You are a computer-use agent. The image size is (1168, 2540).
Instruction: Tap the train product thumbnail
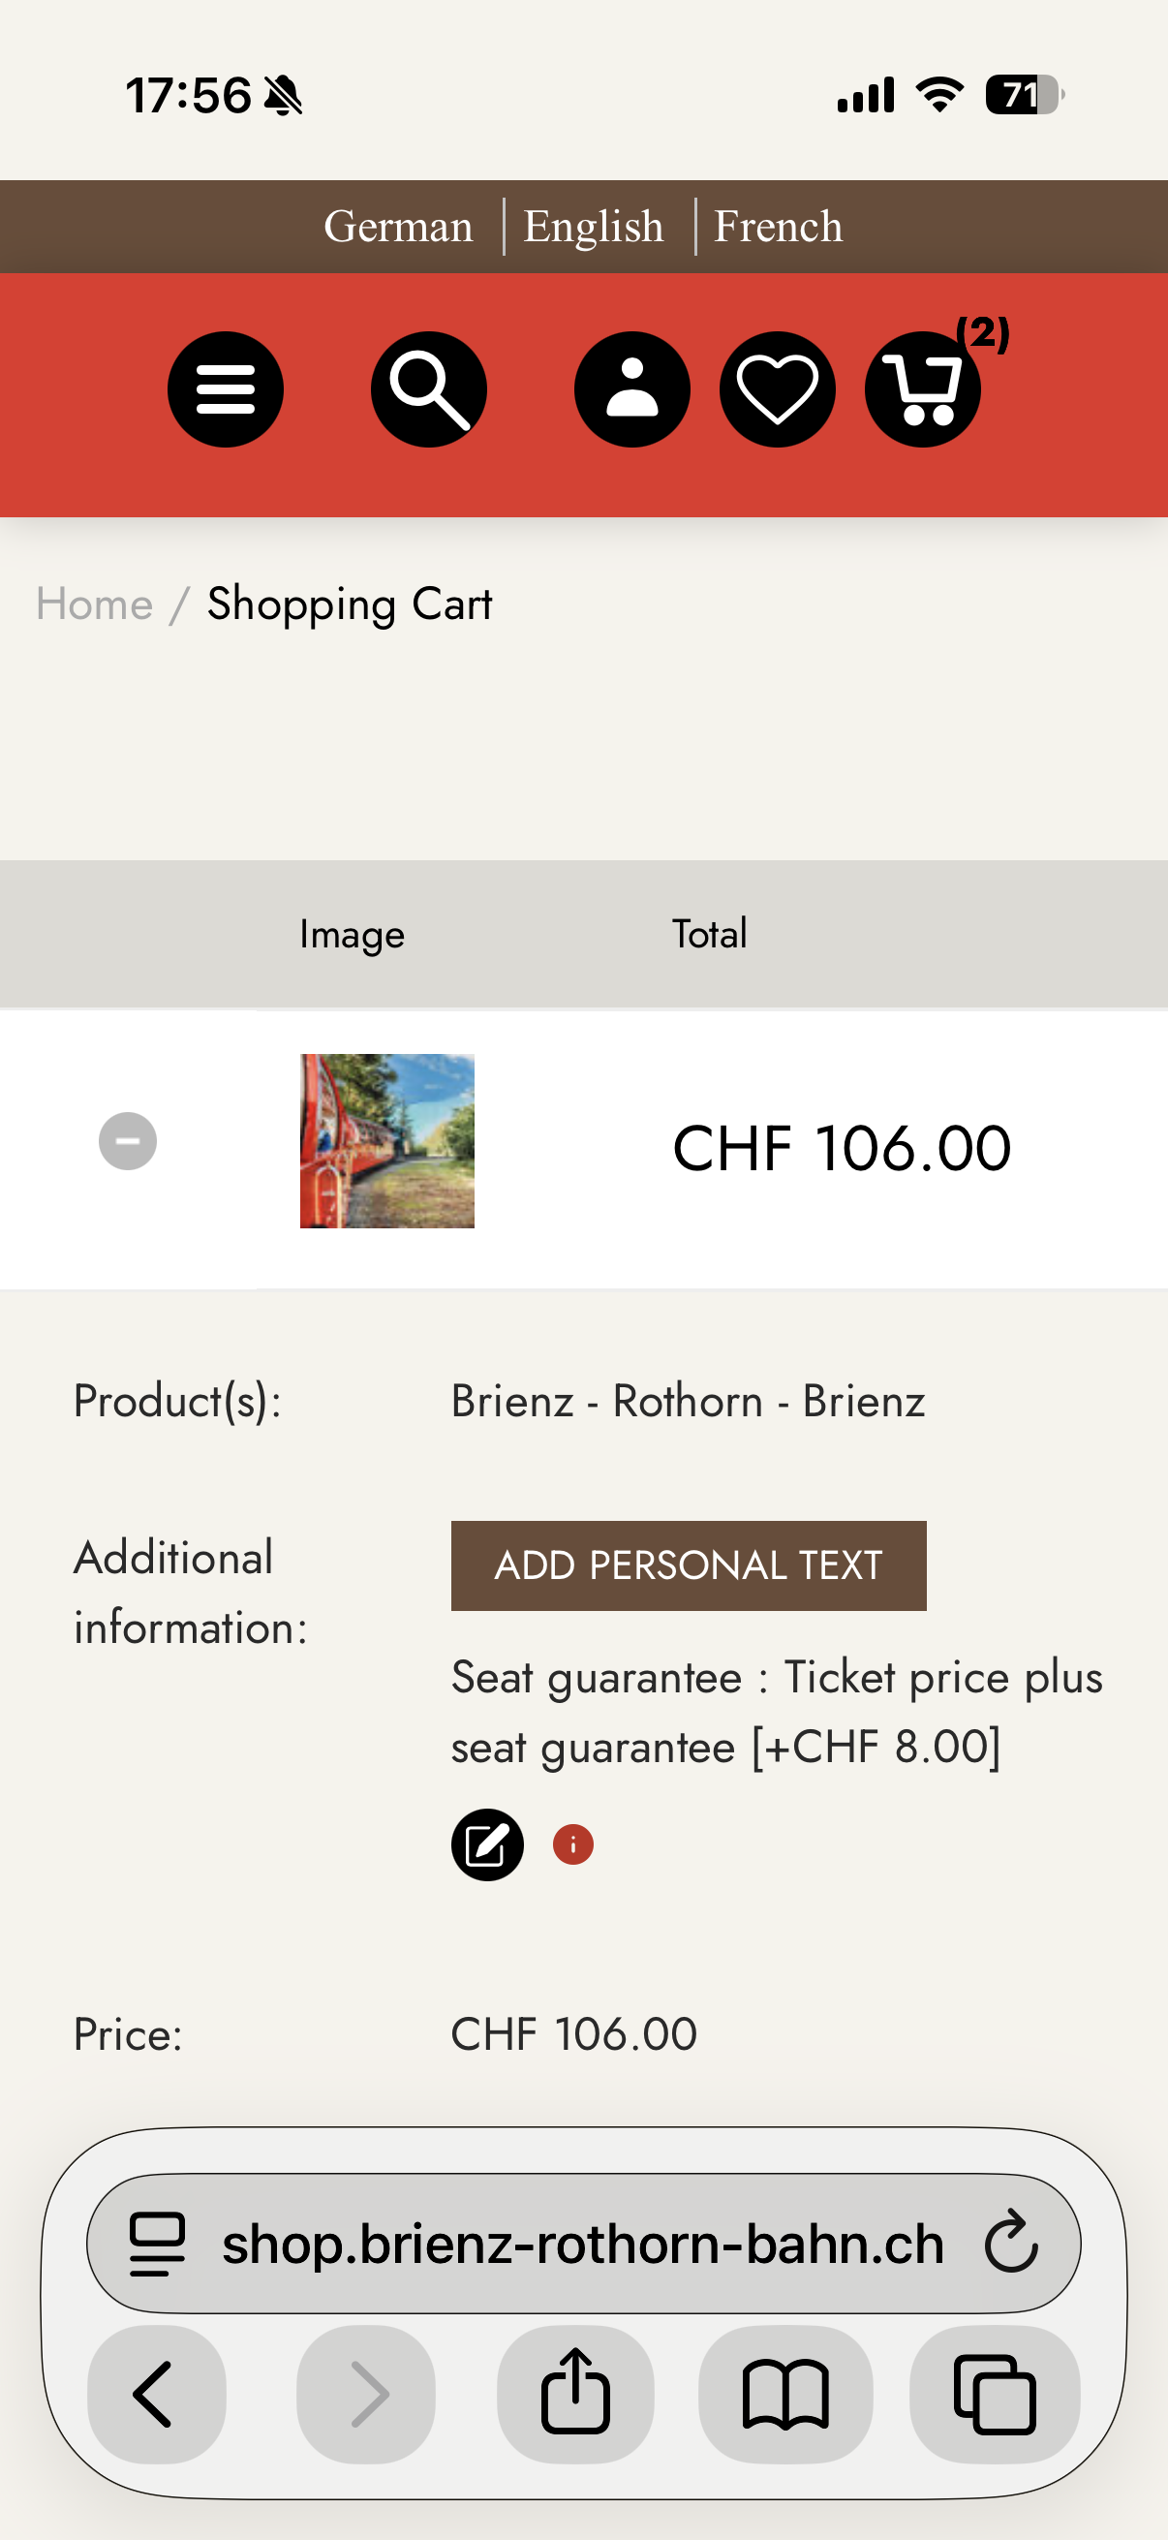(x=386, y=1141)
